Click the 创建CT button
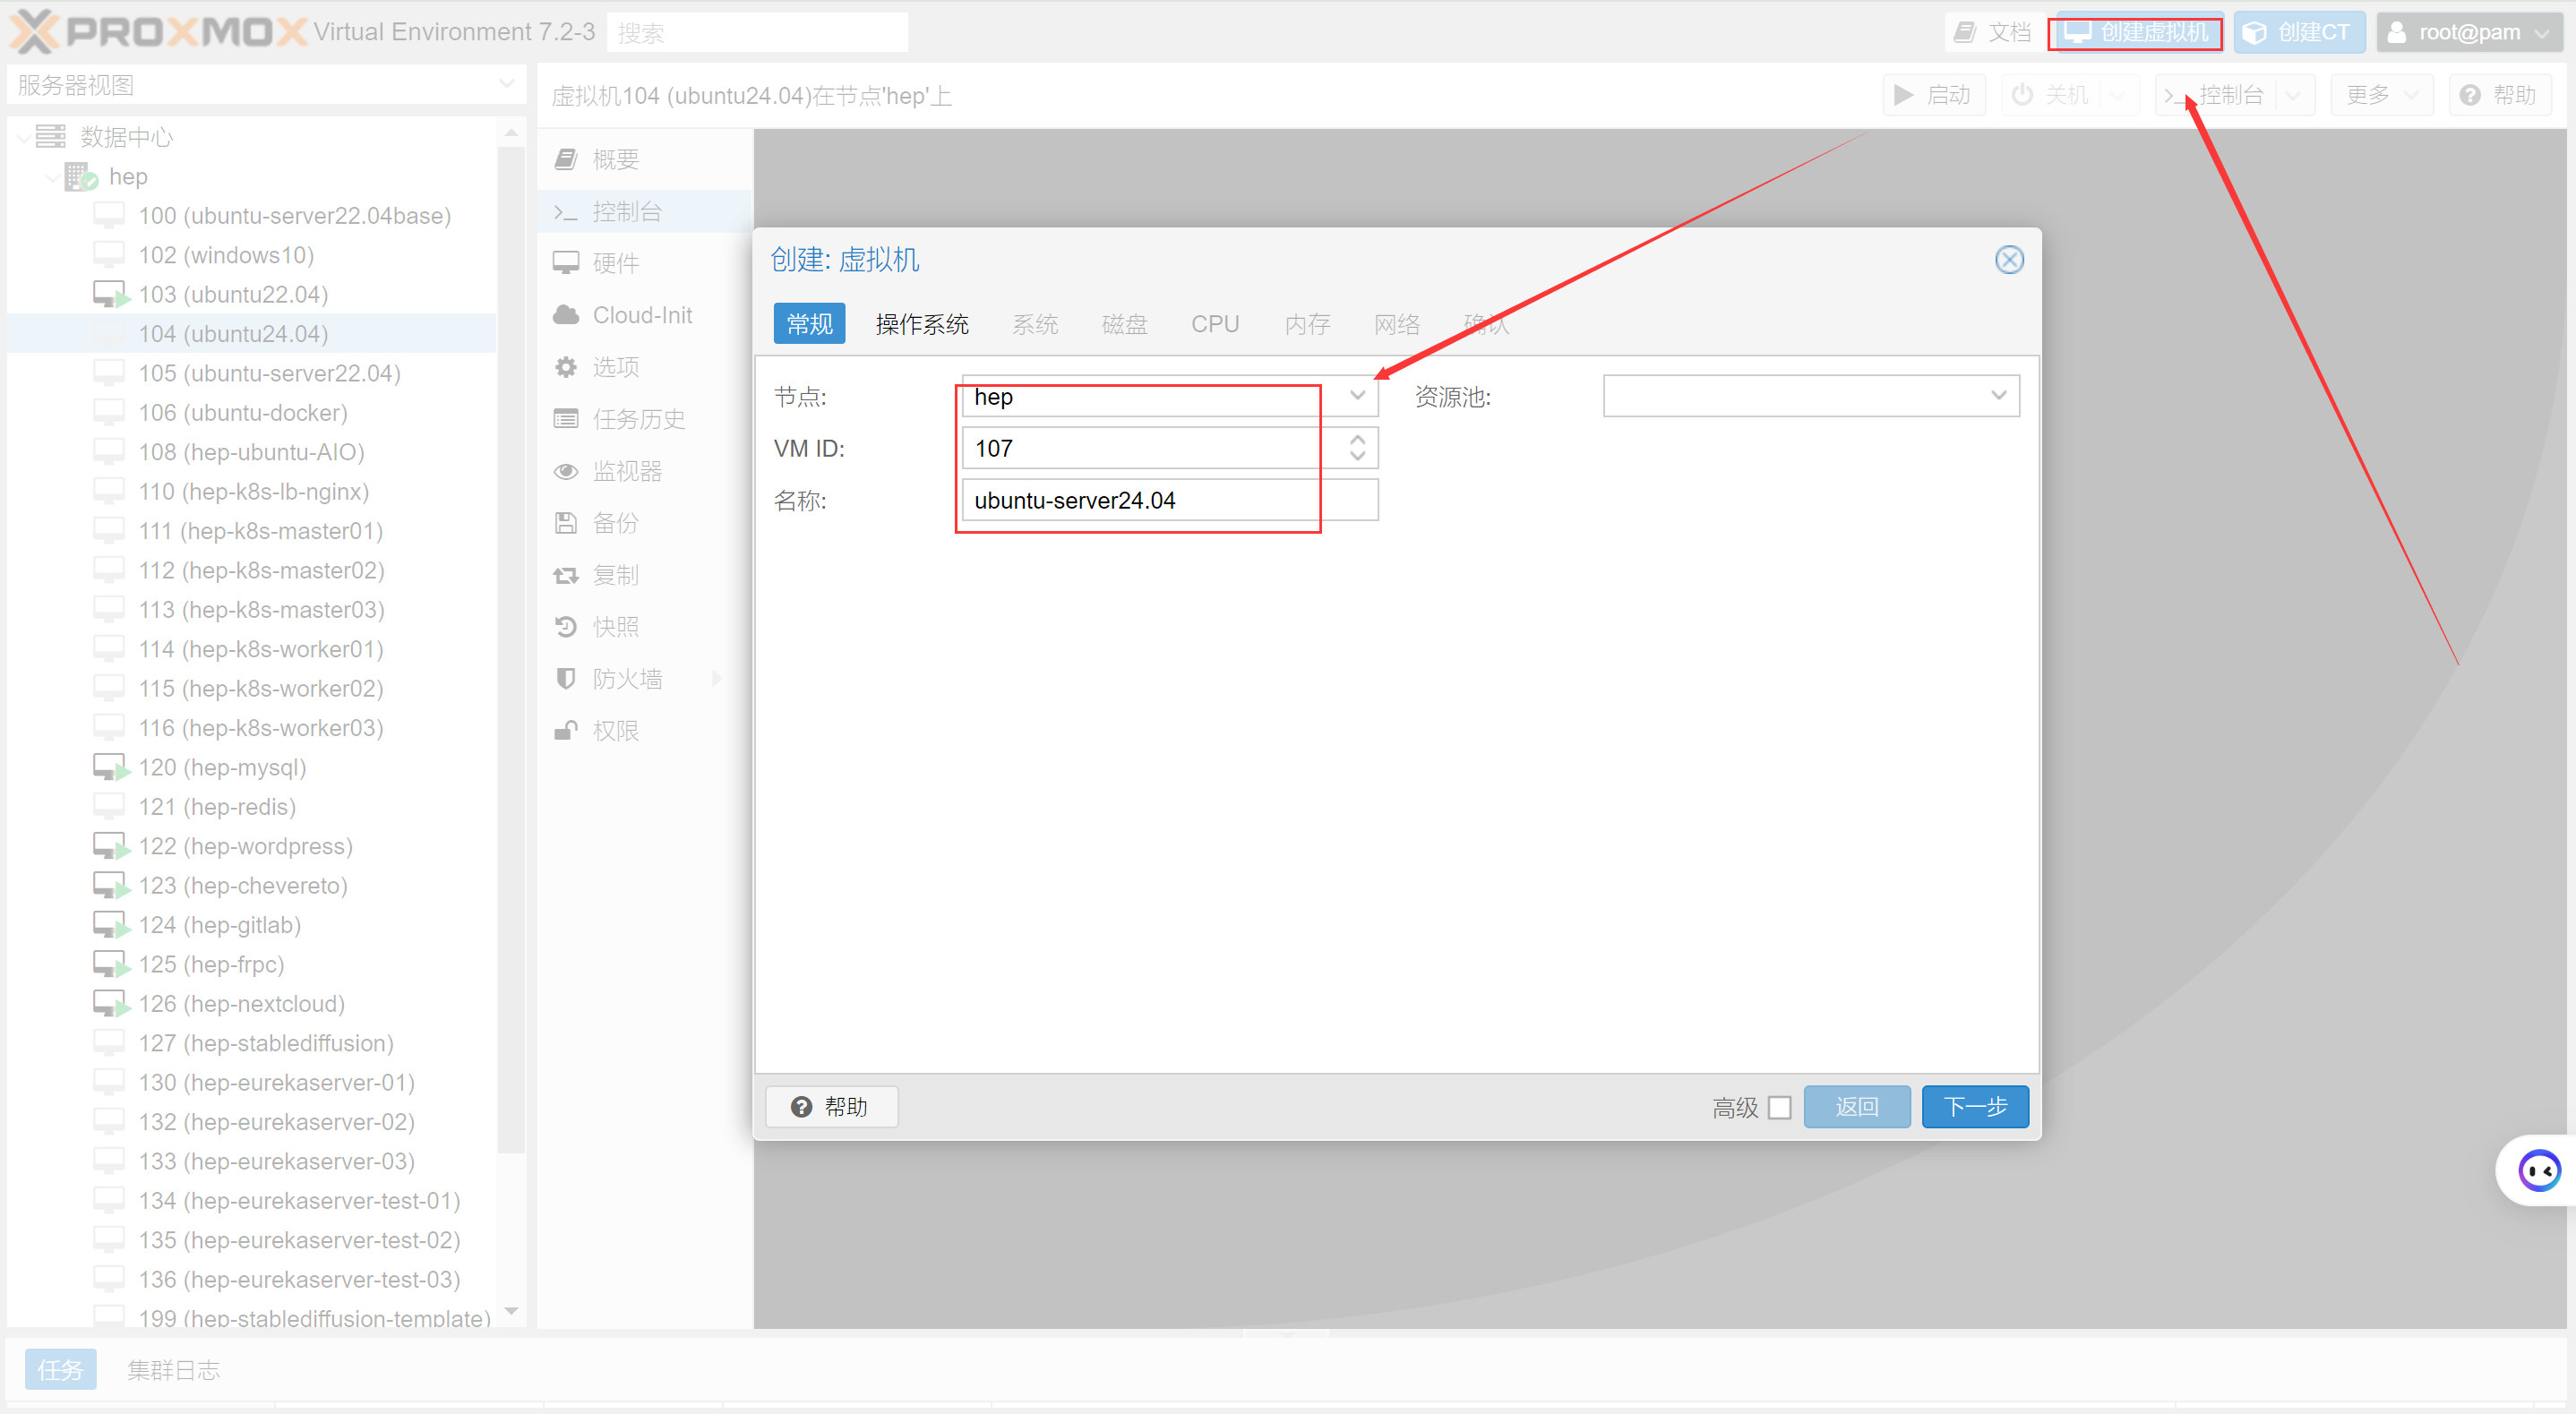Screen dimensions: 2576x1414 tap(2299, 32)
